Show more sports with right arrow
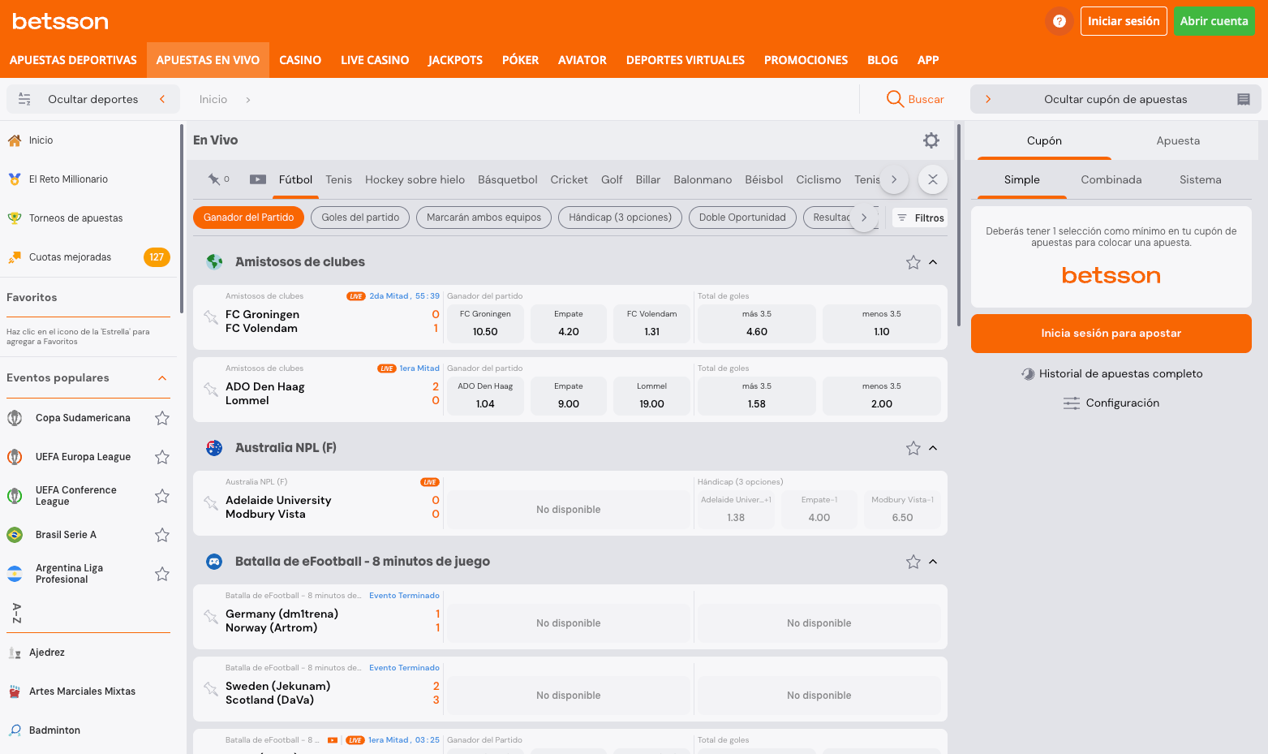Viewport: 1268px width, 754px height. [x=894, y=179]
